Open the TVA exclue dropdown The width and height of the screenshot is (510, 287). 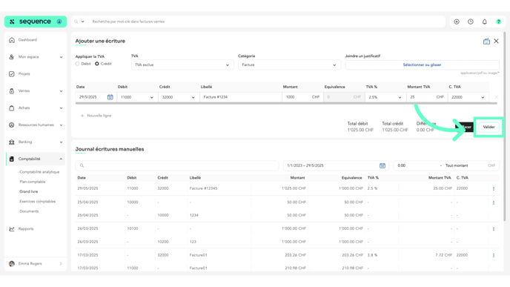pos(182,65)
